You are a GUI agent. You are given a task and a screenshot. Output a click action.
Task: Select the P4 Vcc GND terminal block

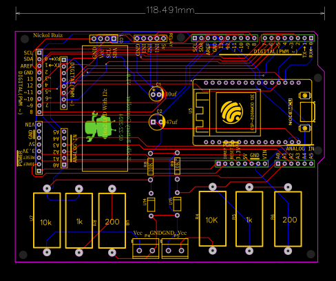click(x=145, y=249)
